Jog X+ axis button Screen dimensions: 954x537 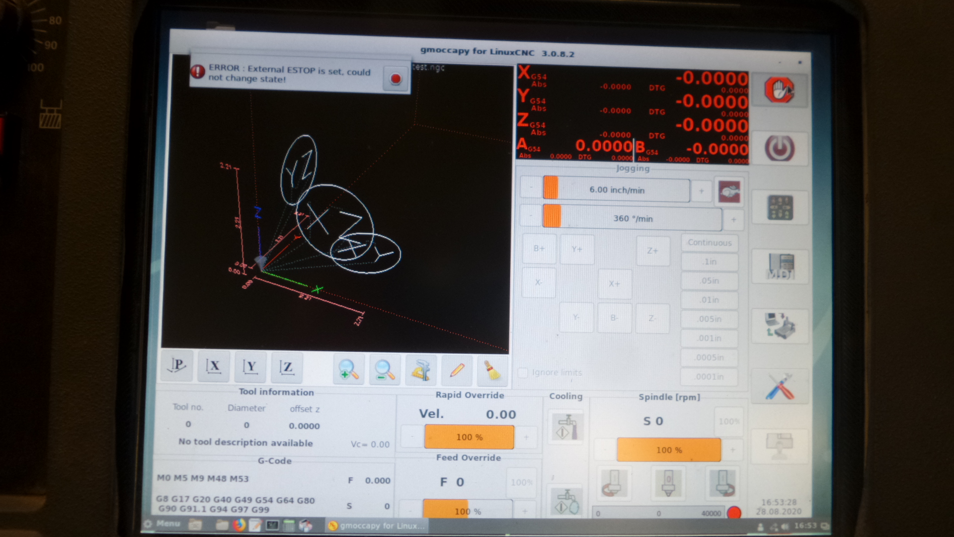[615, 284]
